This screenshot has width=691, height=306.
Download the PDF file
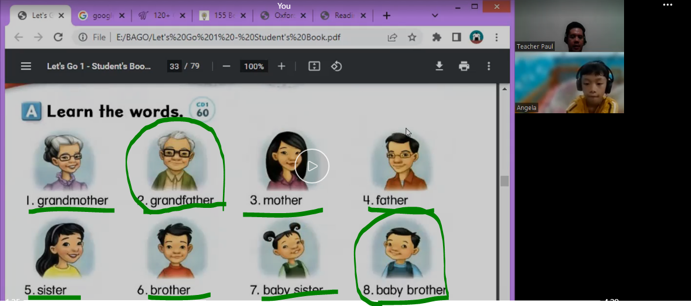[439, 66]
